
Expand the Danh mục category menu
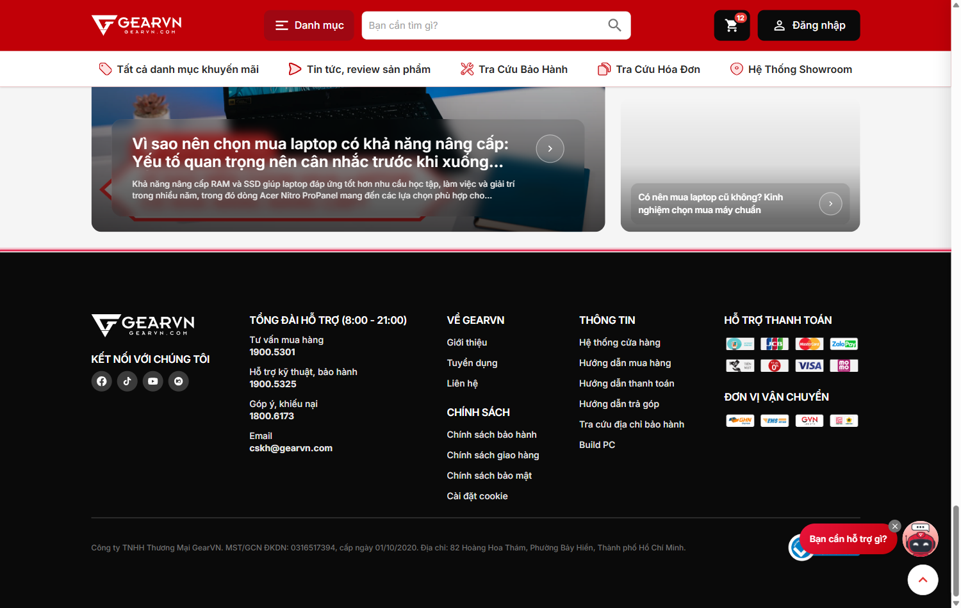coord(309,26)
